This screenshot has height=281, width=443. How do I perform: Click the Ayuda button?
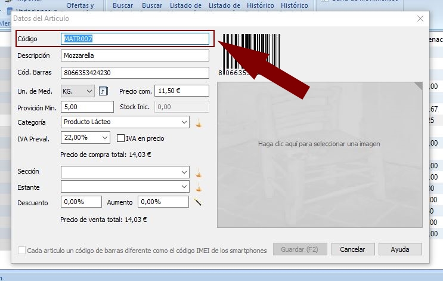click(x=400, y=249)
